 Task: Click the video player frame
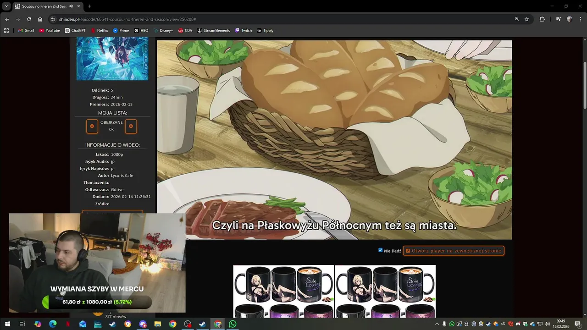(334, 140)
